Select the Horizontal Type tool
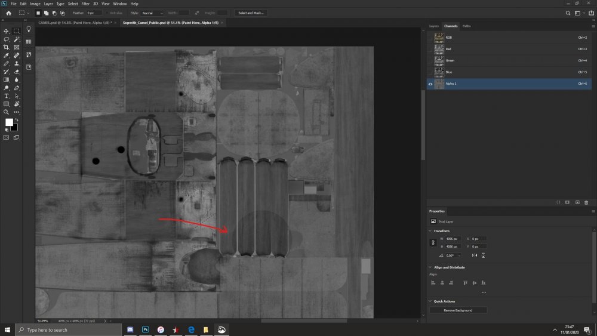The height and width of the screenshot is (336, 597). [x=7, y=95]
